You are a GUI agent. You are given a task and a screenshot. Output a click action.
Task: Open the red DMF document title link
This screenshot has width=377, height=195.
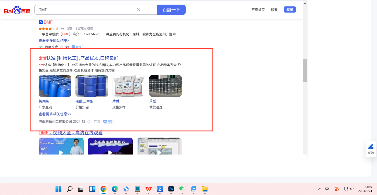(48, 22)
